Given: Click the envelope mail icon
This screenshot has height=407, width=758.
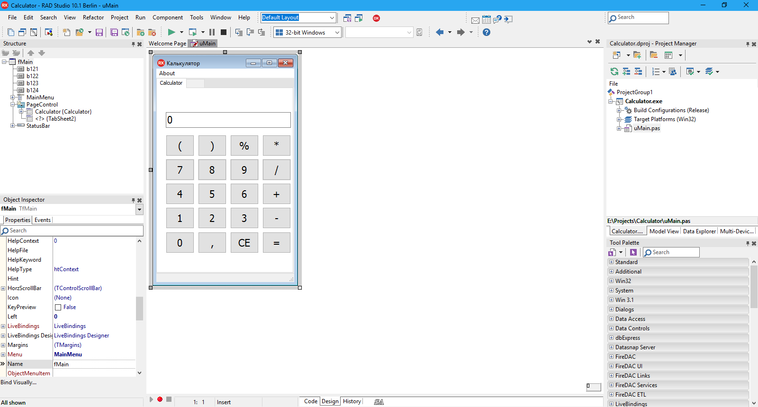Looking at the screenshot, I should point(475,20).
